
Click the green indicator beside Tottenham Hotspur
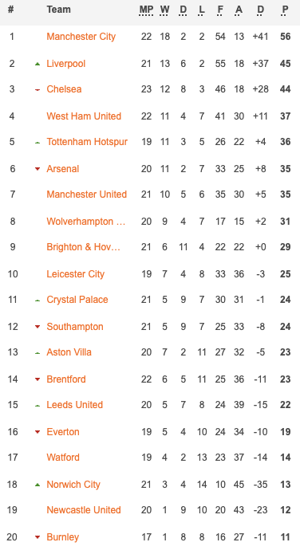[37, 143]
